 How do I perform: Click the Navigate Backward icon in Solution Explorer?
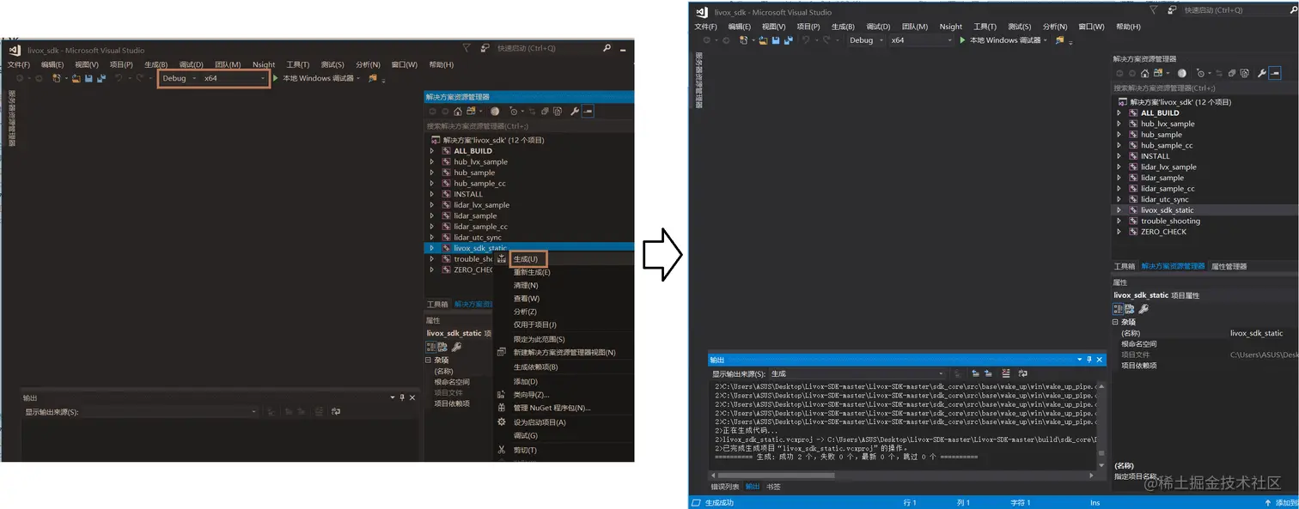pyautogui.click(x=1120, y=73)
